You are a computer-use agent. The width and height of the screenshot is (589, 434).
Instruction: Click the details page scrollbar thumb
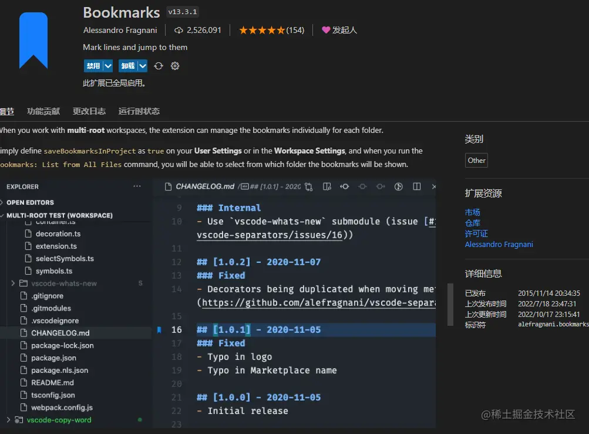coord(450,304)
